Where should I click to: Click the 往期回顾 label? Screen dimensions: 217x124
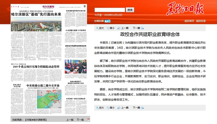point(99,21)
